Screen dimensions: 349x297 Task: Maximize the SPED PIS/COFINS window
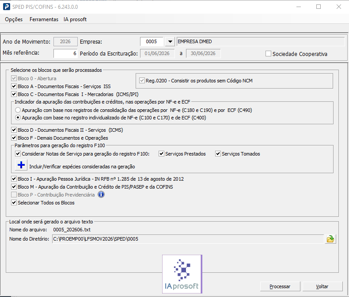tap(319, 7)
